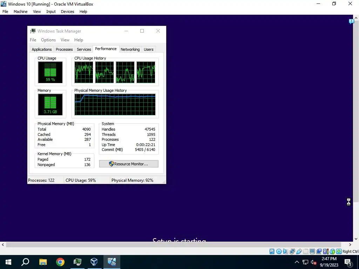Open File Explorer from the taskbar
The width and height of the screenshot is (359, 269).
43,262
